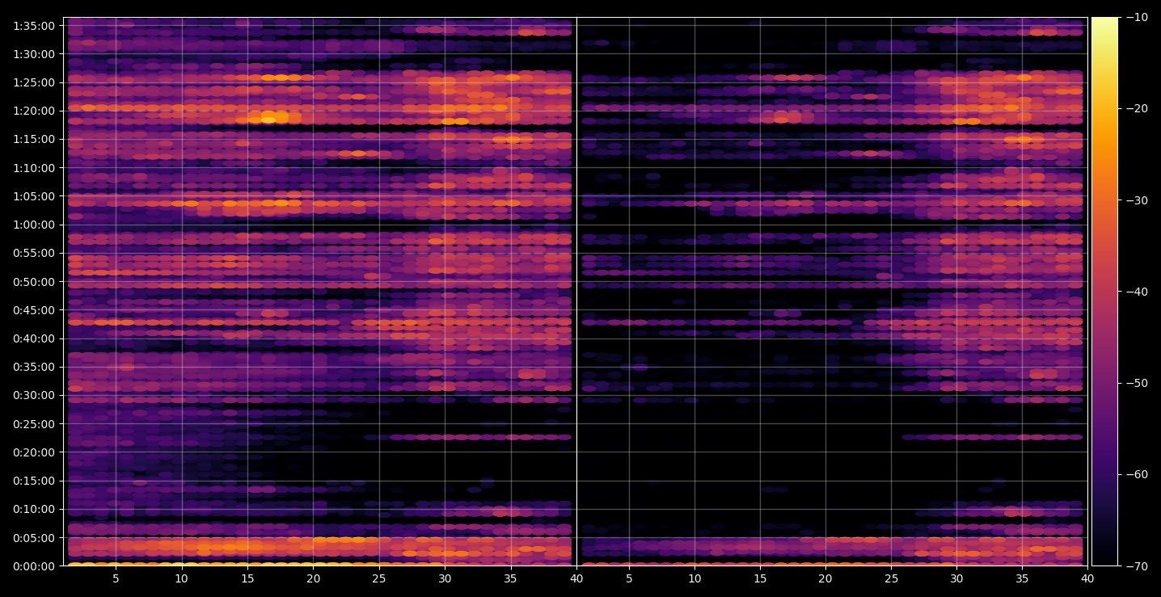Viewport: 1161px width, 597px height.
Task: Click the 1:00:00 time axis label
Action: [33, 225]
